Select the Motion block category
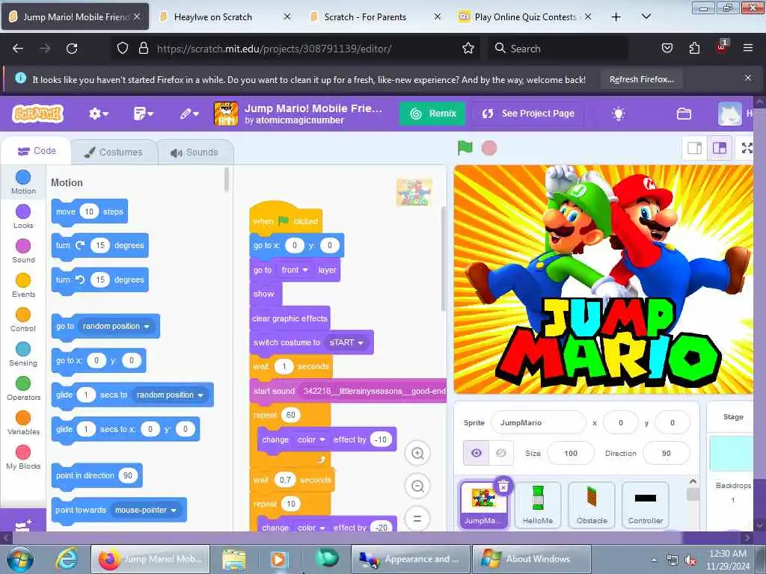 pyautogui.click(x=23, y=182)
